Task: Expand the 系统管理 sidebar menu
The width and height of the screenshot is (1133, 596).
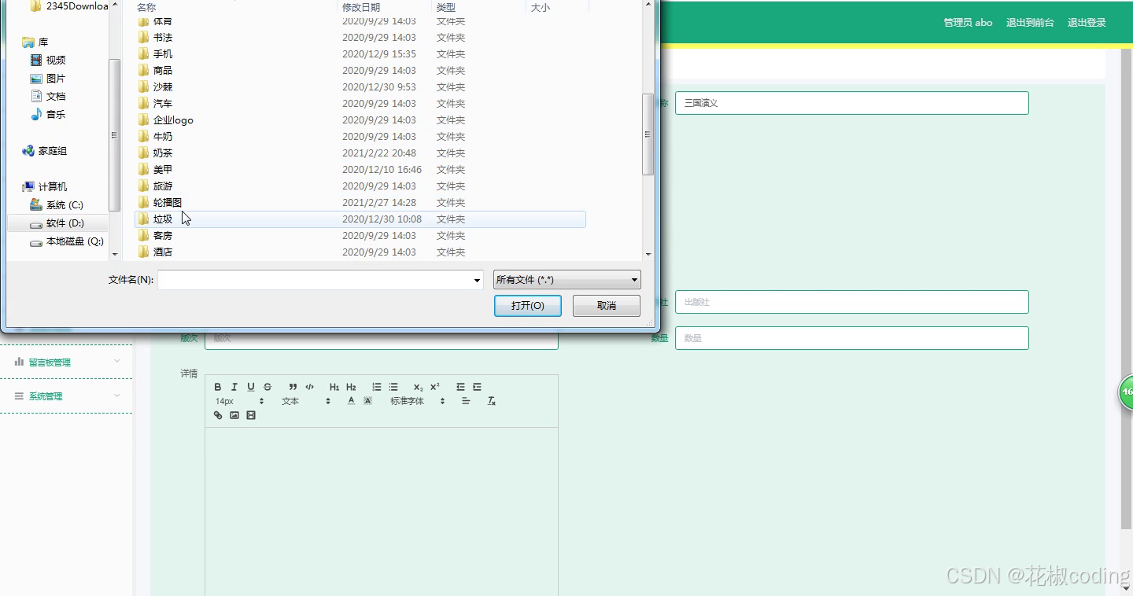Action: coord(66,396)
